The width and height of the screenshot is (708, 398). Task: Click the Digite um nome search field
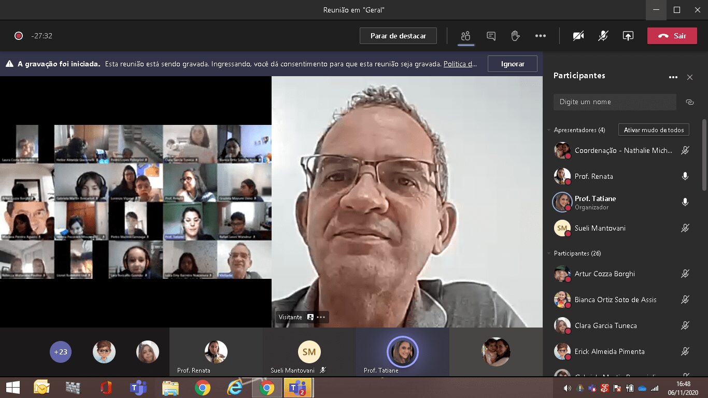pyautogui.click(x=614, y=102)
